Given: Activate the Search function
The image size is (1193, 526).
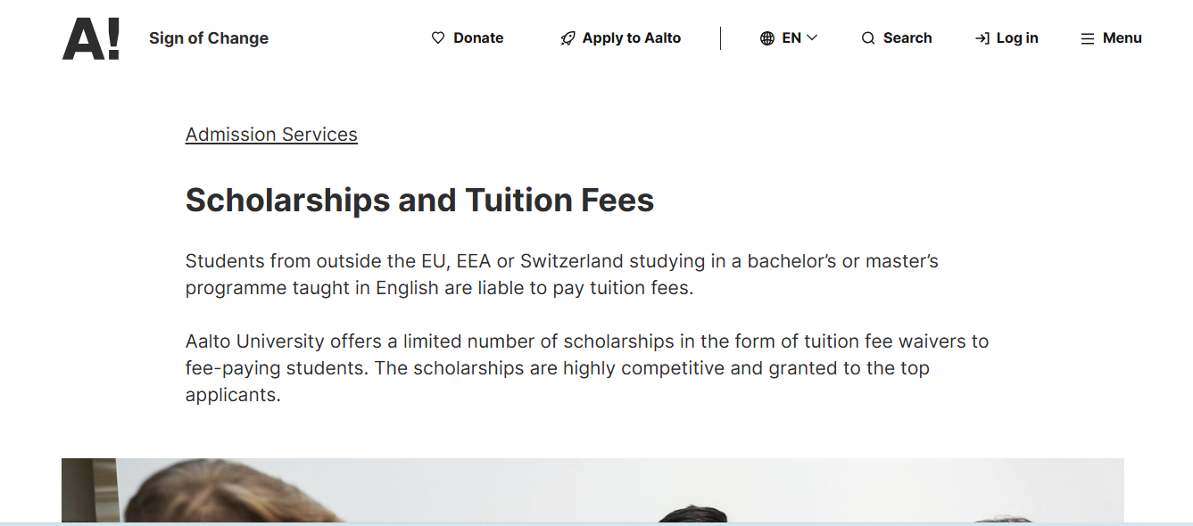Looking at the screenshot, I should [x=896, y=37].
